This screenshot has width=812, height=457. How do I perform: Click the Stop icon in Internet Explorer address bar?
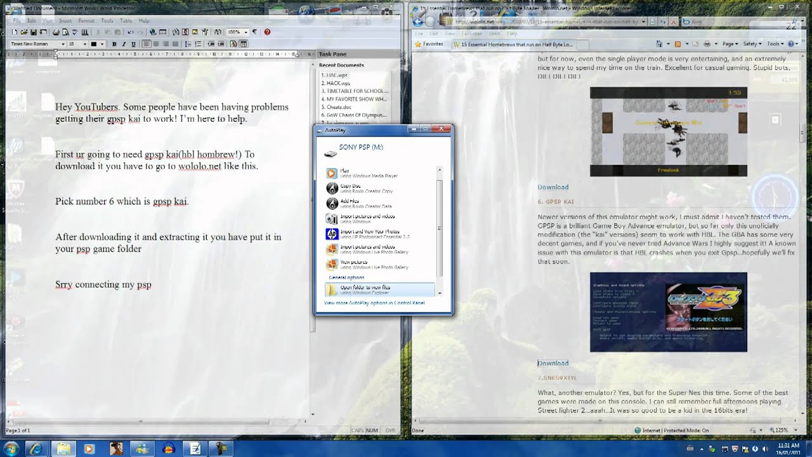[x=673, y=22]
